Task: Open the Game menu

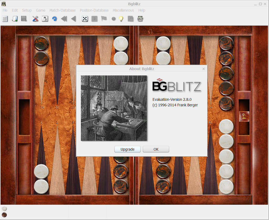Action: tap(41, 10)
